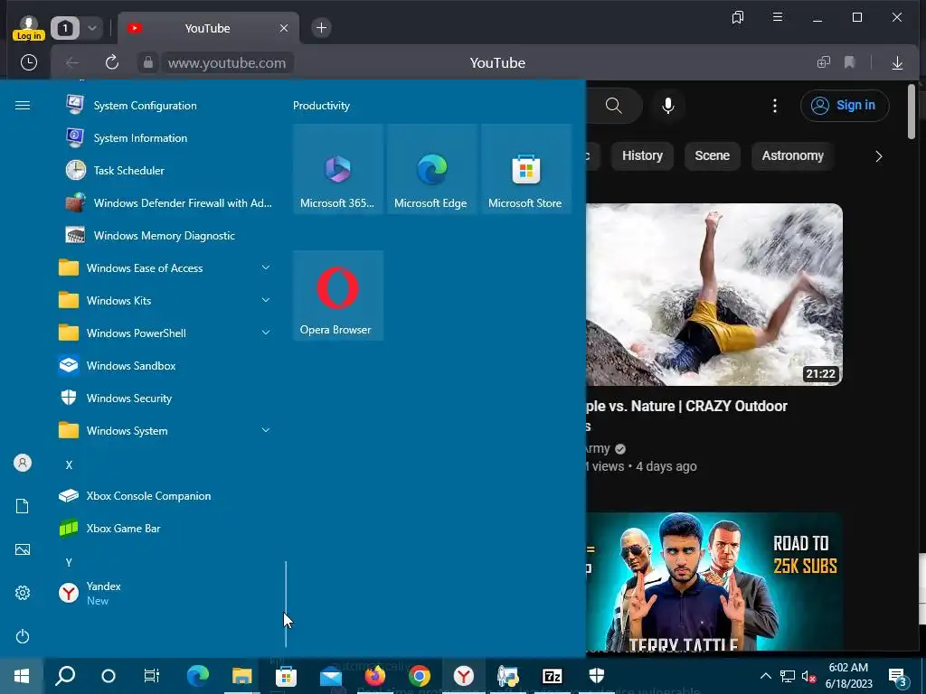Viewport: 926px width, 694px height.
Task: Open Firefox from the taskbar
Action: pyautogui.click(x=375, y=676)
